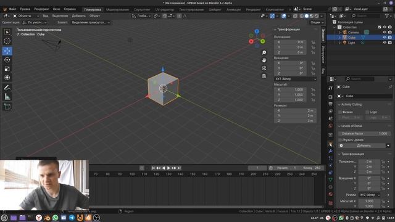Open OBS Studio from the taskbar
395x222 pixels.
[x=96, y=218]
